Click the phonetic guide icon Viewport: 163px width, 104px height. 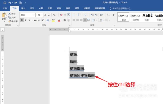[65, 15]
